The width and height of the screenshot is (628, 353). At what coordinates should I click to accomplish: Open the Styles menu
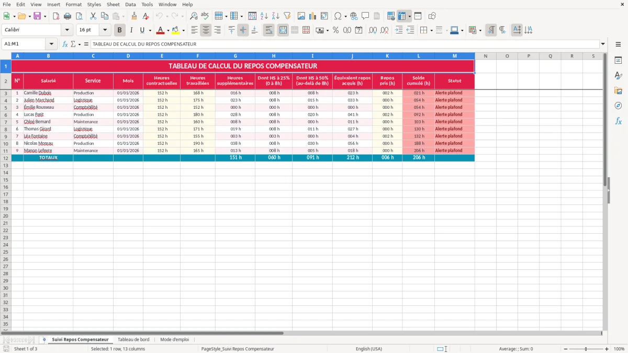[94, 4]
